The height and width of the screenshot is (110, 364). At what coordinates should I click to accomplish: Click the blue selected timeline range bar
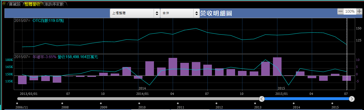[x=307, y=99]
